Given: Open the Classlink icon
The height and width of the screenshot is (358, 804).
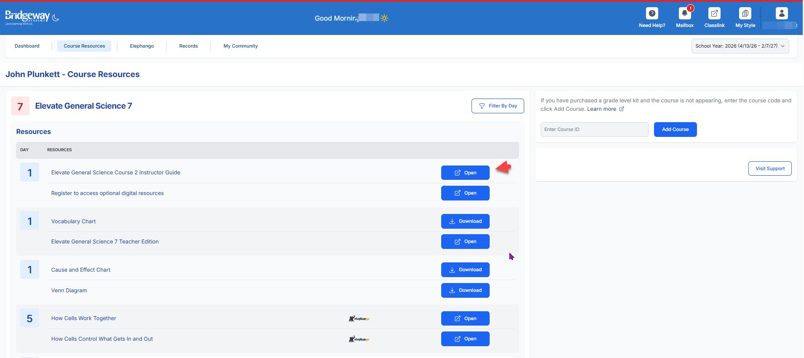Looking at the screenshot, I should (x=714, y=13).
